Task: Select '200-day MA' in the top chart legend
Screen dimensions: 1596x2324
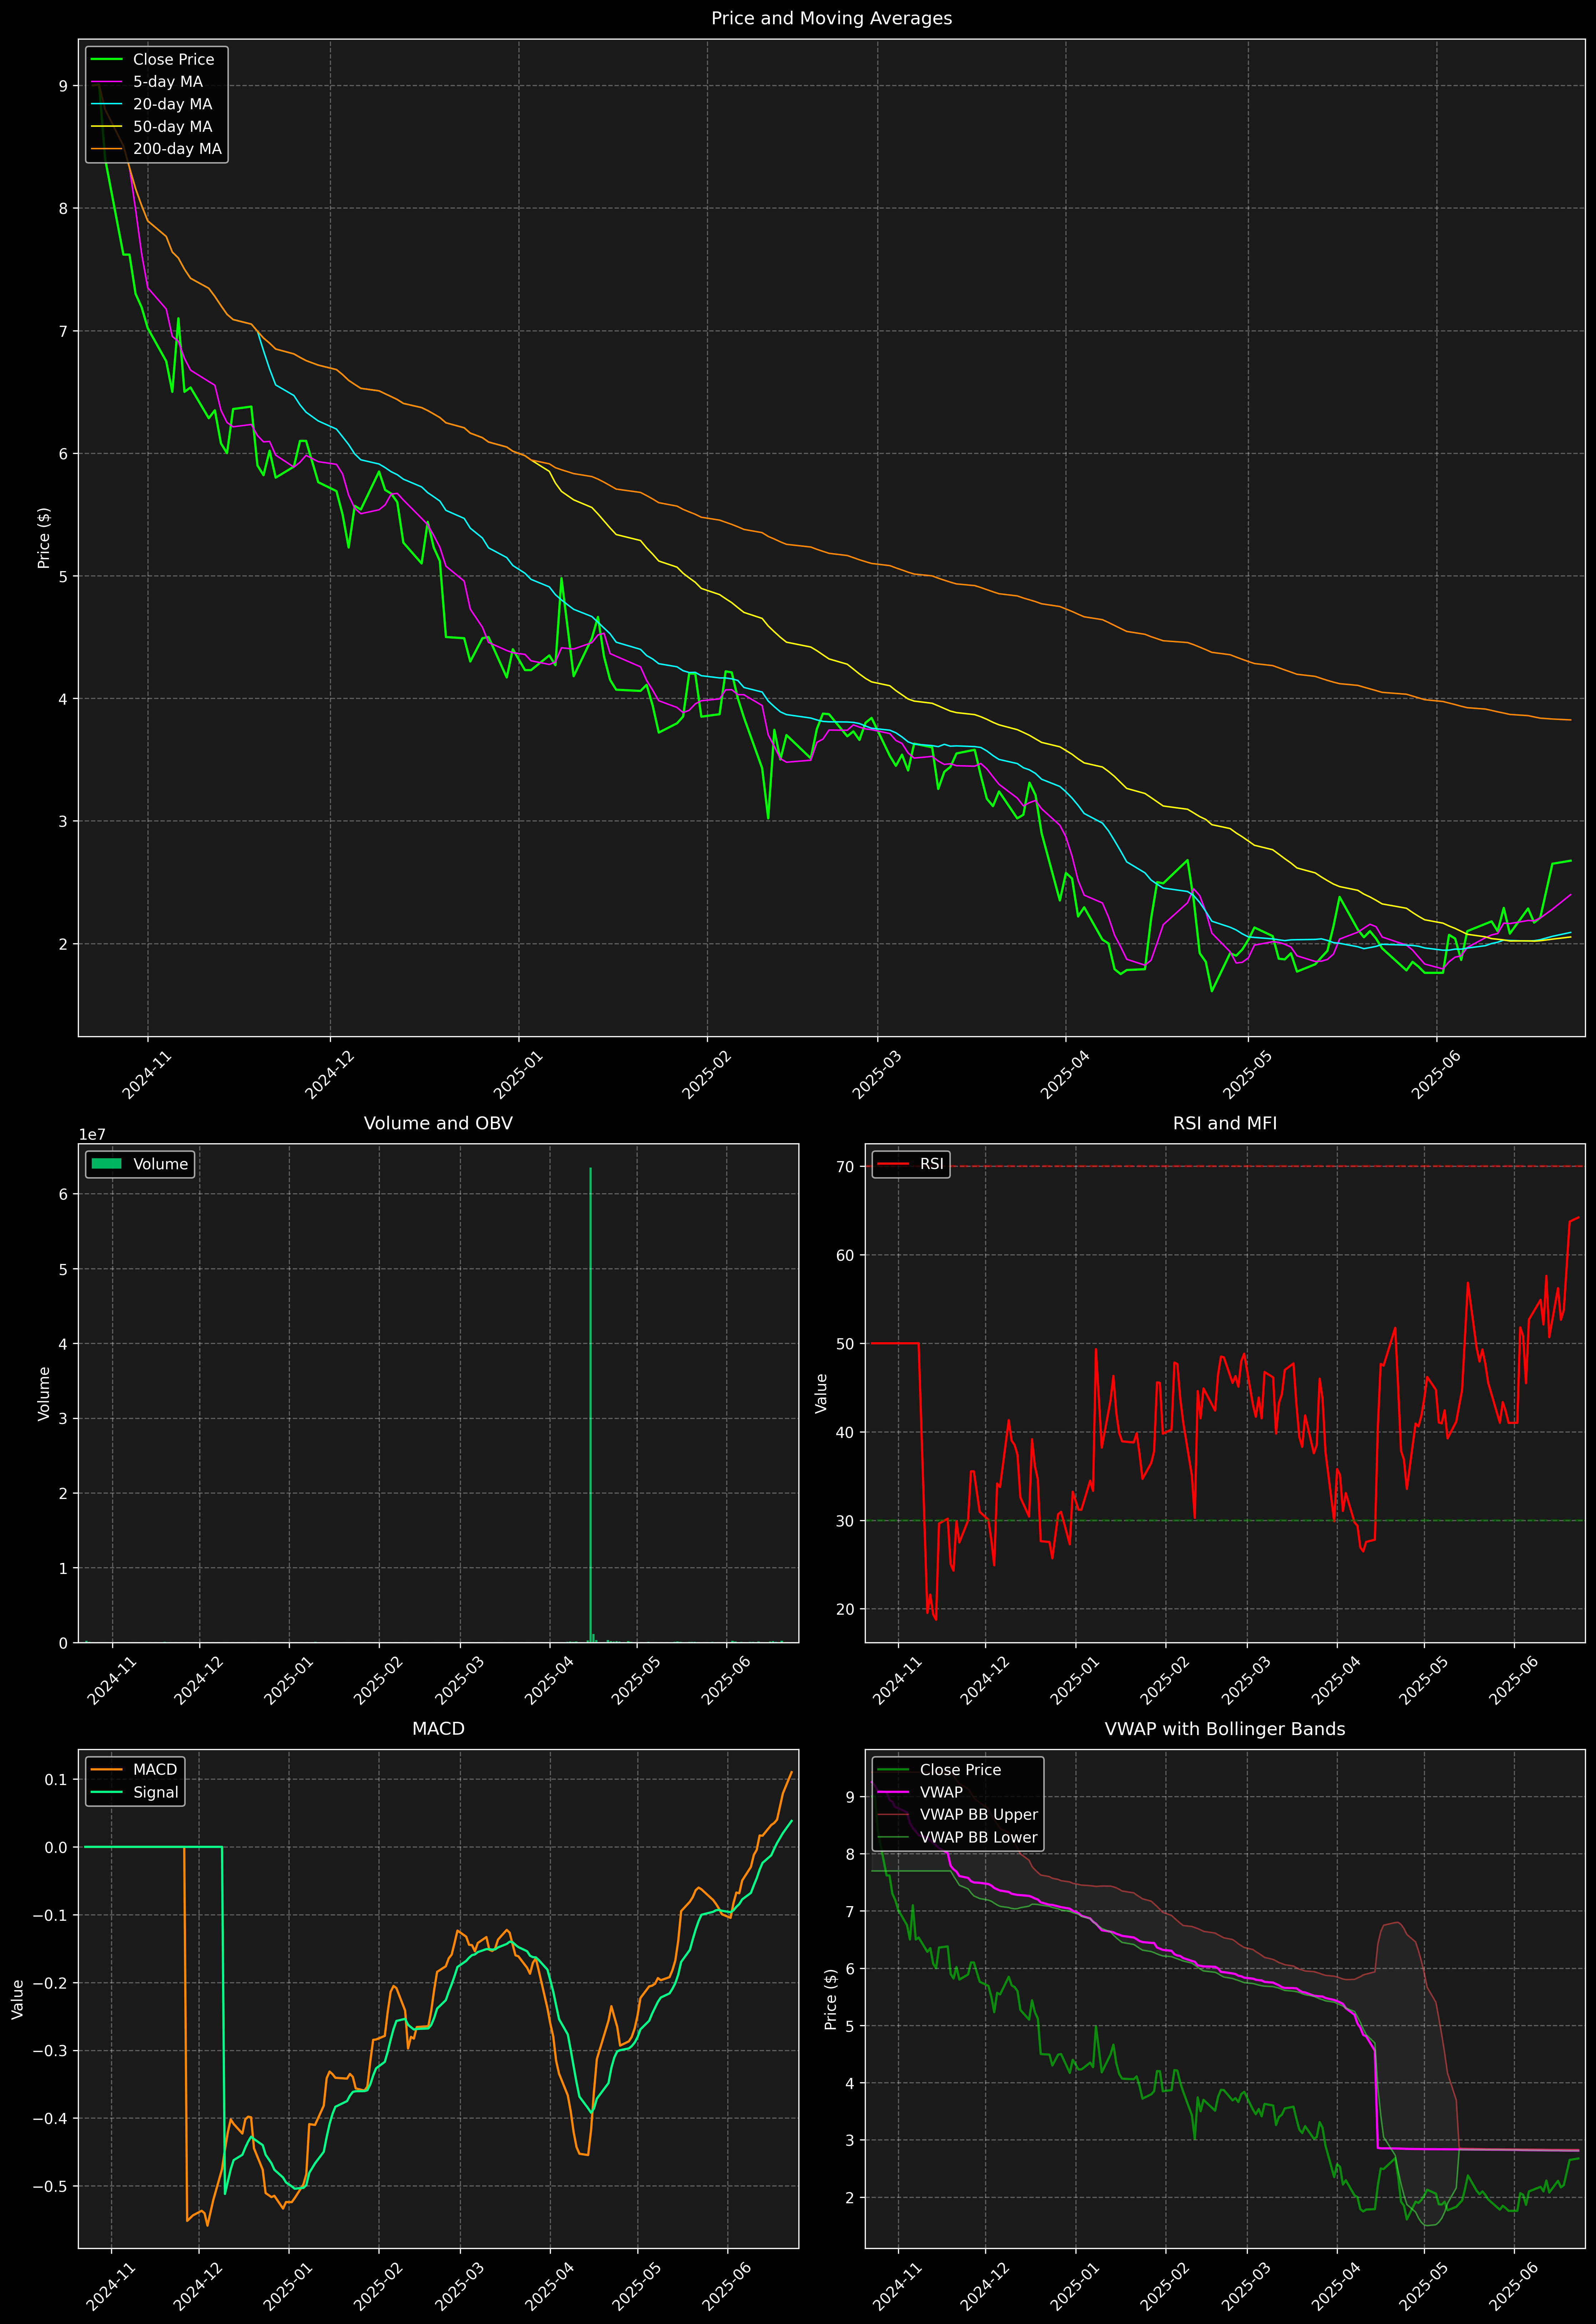Action: [x=177, y=149]
